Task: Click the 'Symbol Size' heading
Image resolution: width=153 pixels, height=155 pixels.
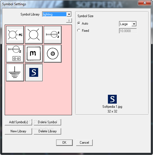Action: [85, 16]
